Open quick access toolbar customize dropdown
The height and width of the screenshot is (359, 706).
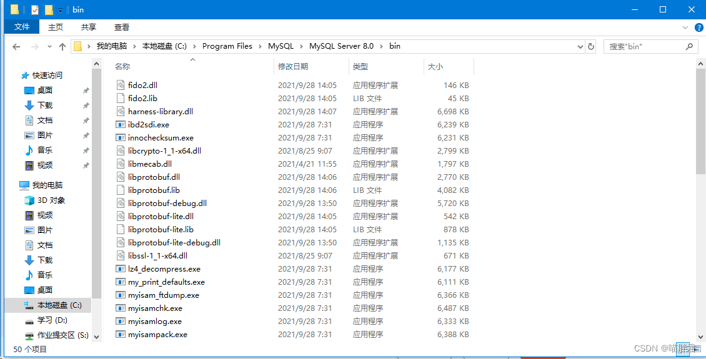click(60, 11)
